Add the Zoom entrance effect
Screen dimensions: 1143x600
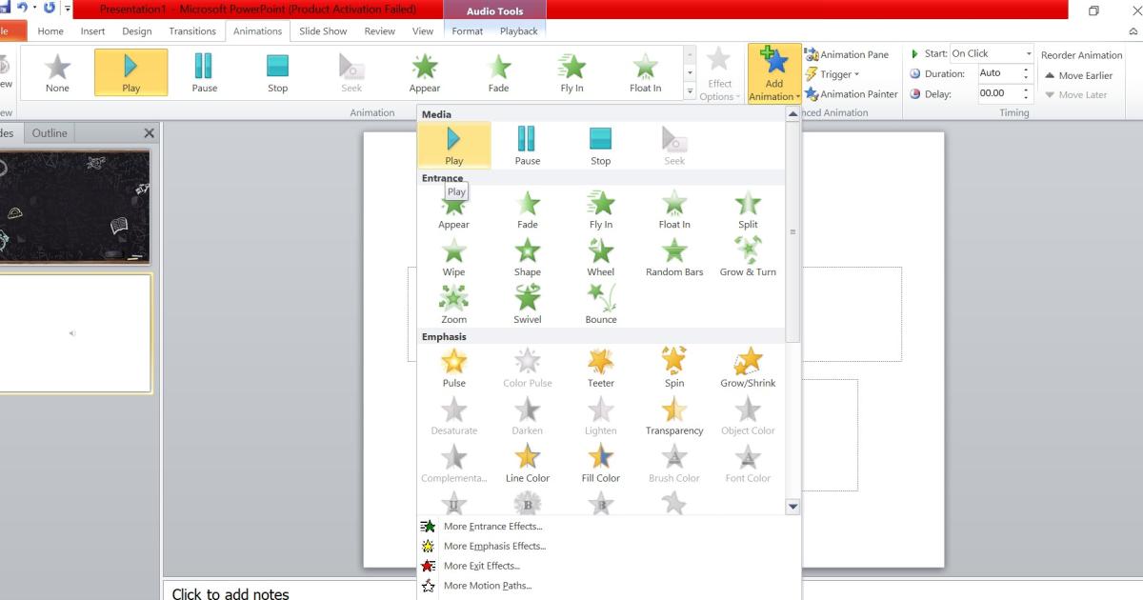(x=454, y=305)
